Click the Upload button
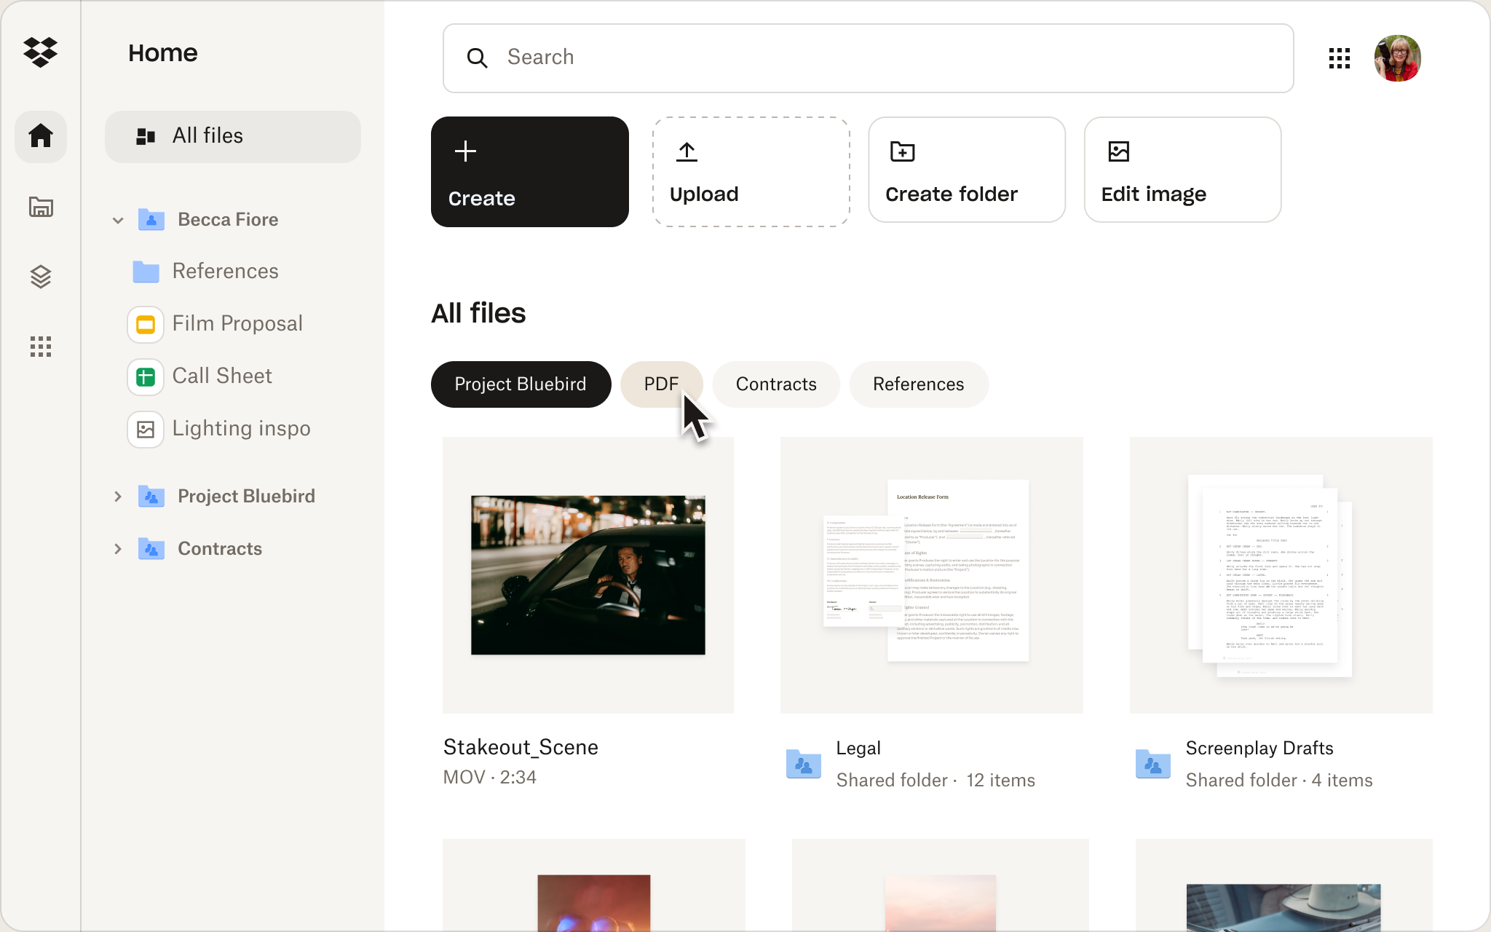This screenshot has height=932, width=1491. point(751,170)
